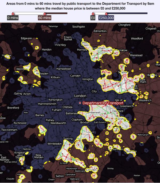Viewport: 160px width, 183px height.
Task: Click the Brentford map label
Action: [13, 108]
